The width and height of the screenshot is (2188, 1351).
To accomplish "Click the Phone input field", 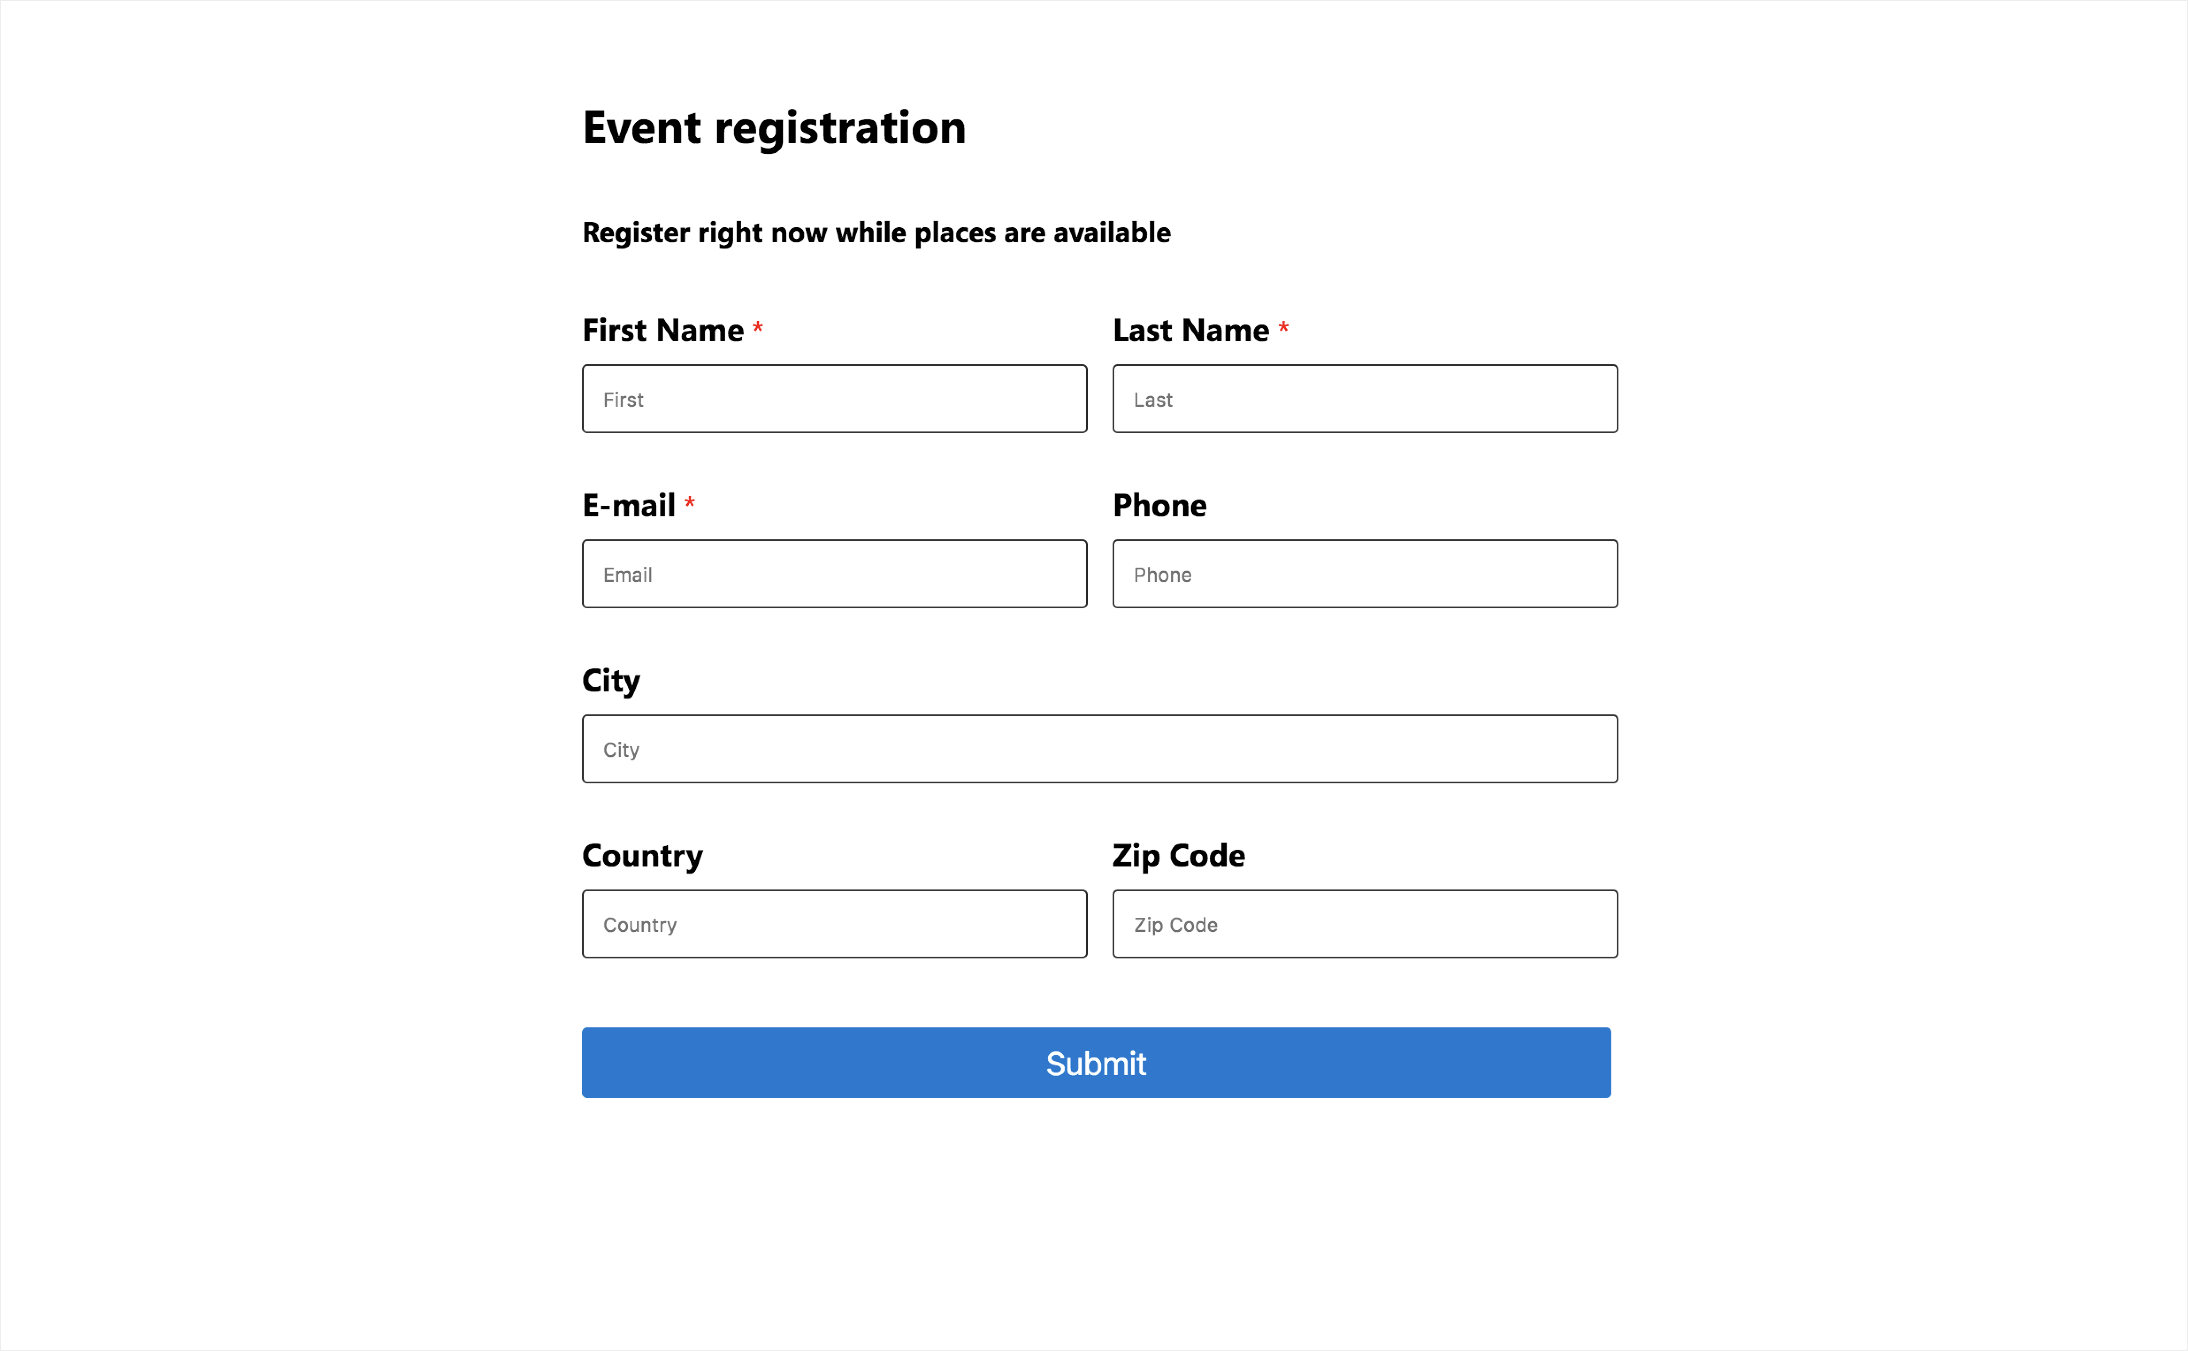I will (1365, 574).
